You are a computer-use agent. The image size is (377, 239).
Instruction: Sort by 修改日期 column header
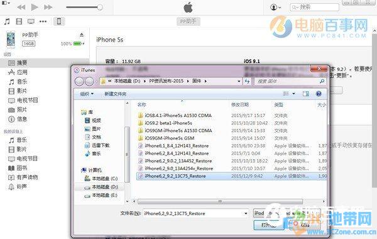coord(240,104)
